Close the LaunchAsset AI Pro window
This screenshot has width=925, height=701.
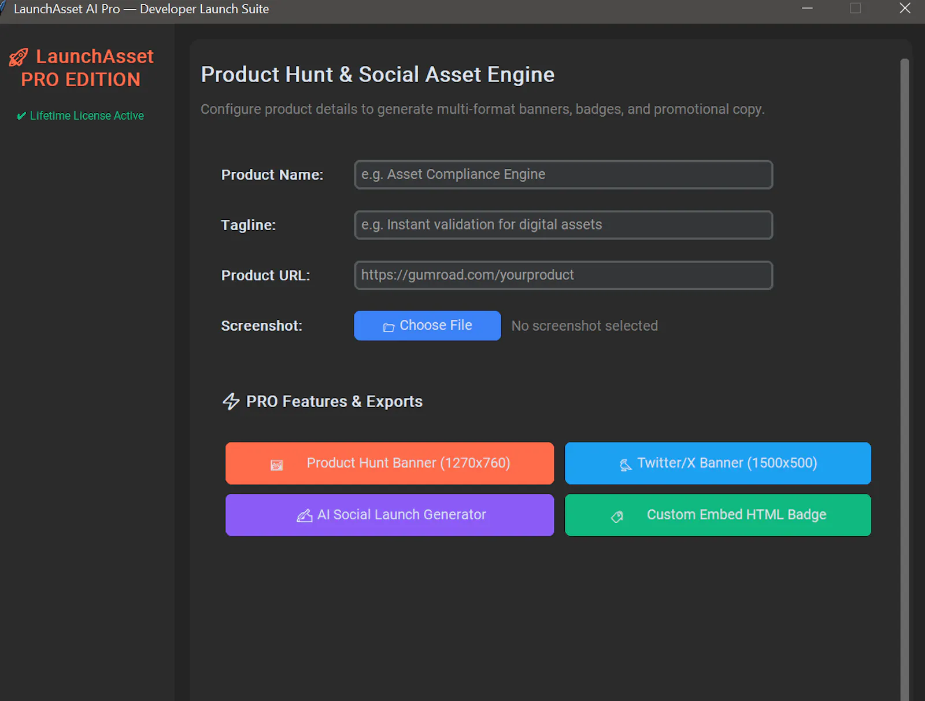(x=905, y=8)
